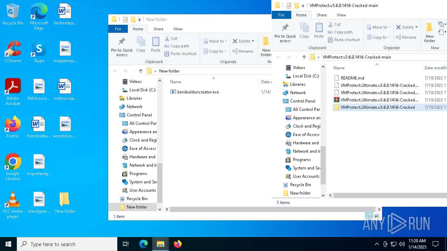Select Network in VMProtect window sidebar
Screen dimensions: 447x251
pyautogui.click(x=298, y=93)
